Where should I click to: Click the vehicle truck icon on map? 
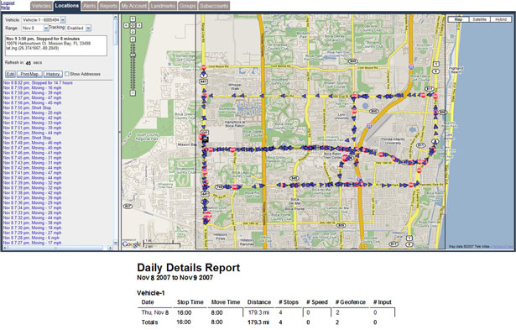point(206,139)
